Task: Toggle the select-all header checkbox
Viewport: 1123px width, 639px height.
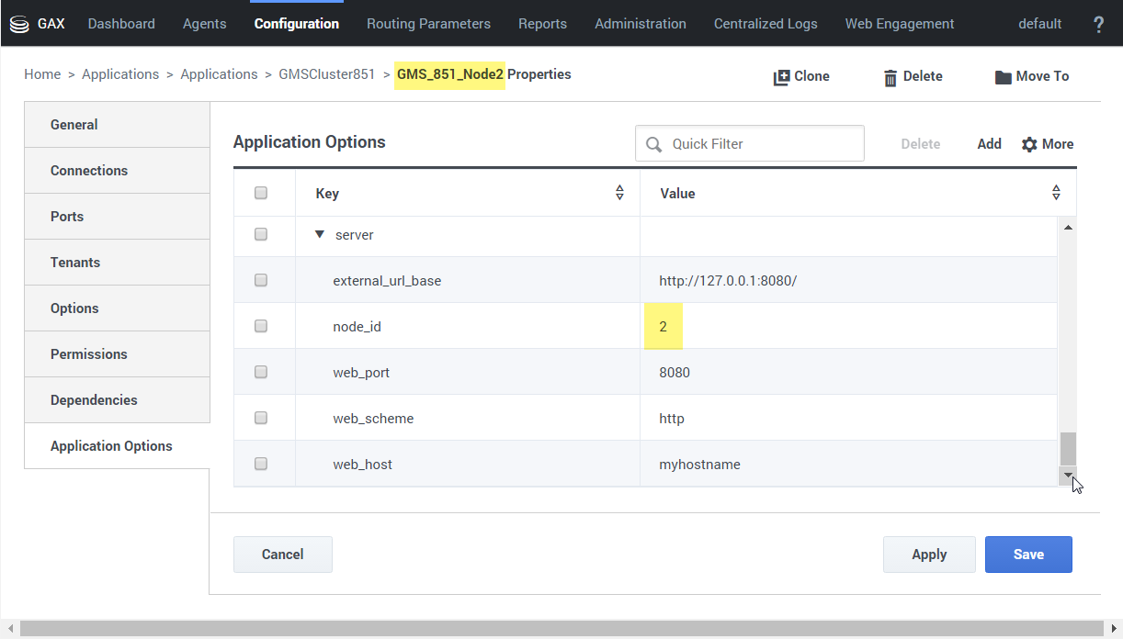Action: click(261, 193)
